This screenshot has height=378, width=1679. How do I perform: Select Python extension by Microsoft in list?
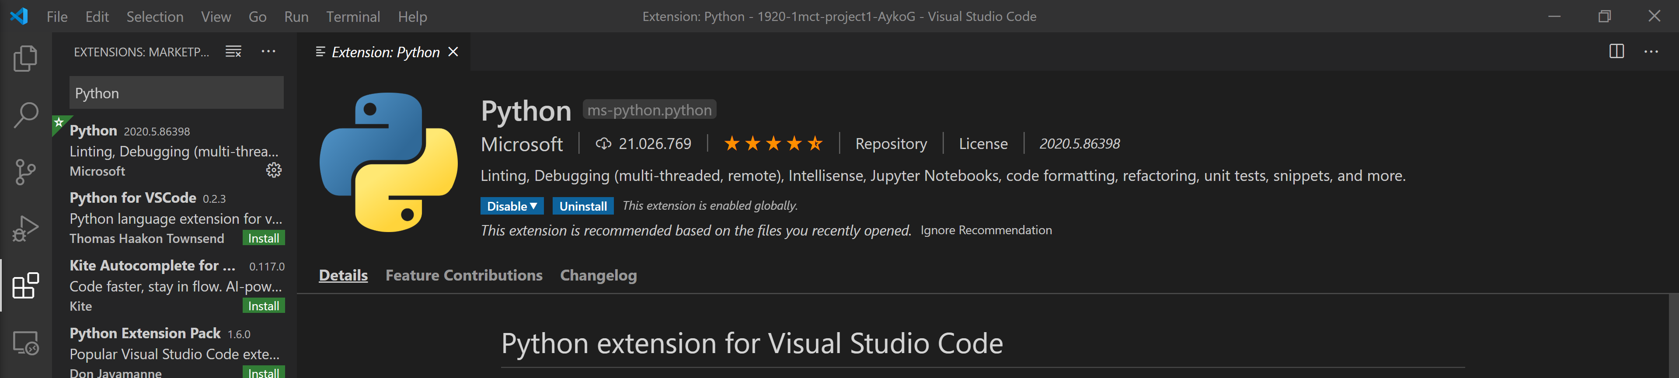pos(175,150)
